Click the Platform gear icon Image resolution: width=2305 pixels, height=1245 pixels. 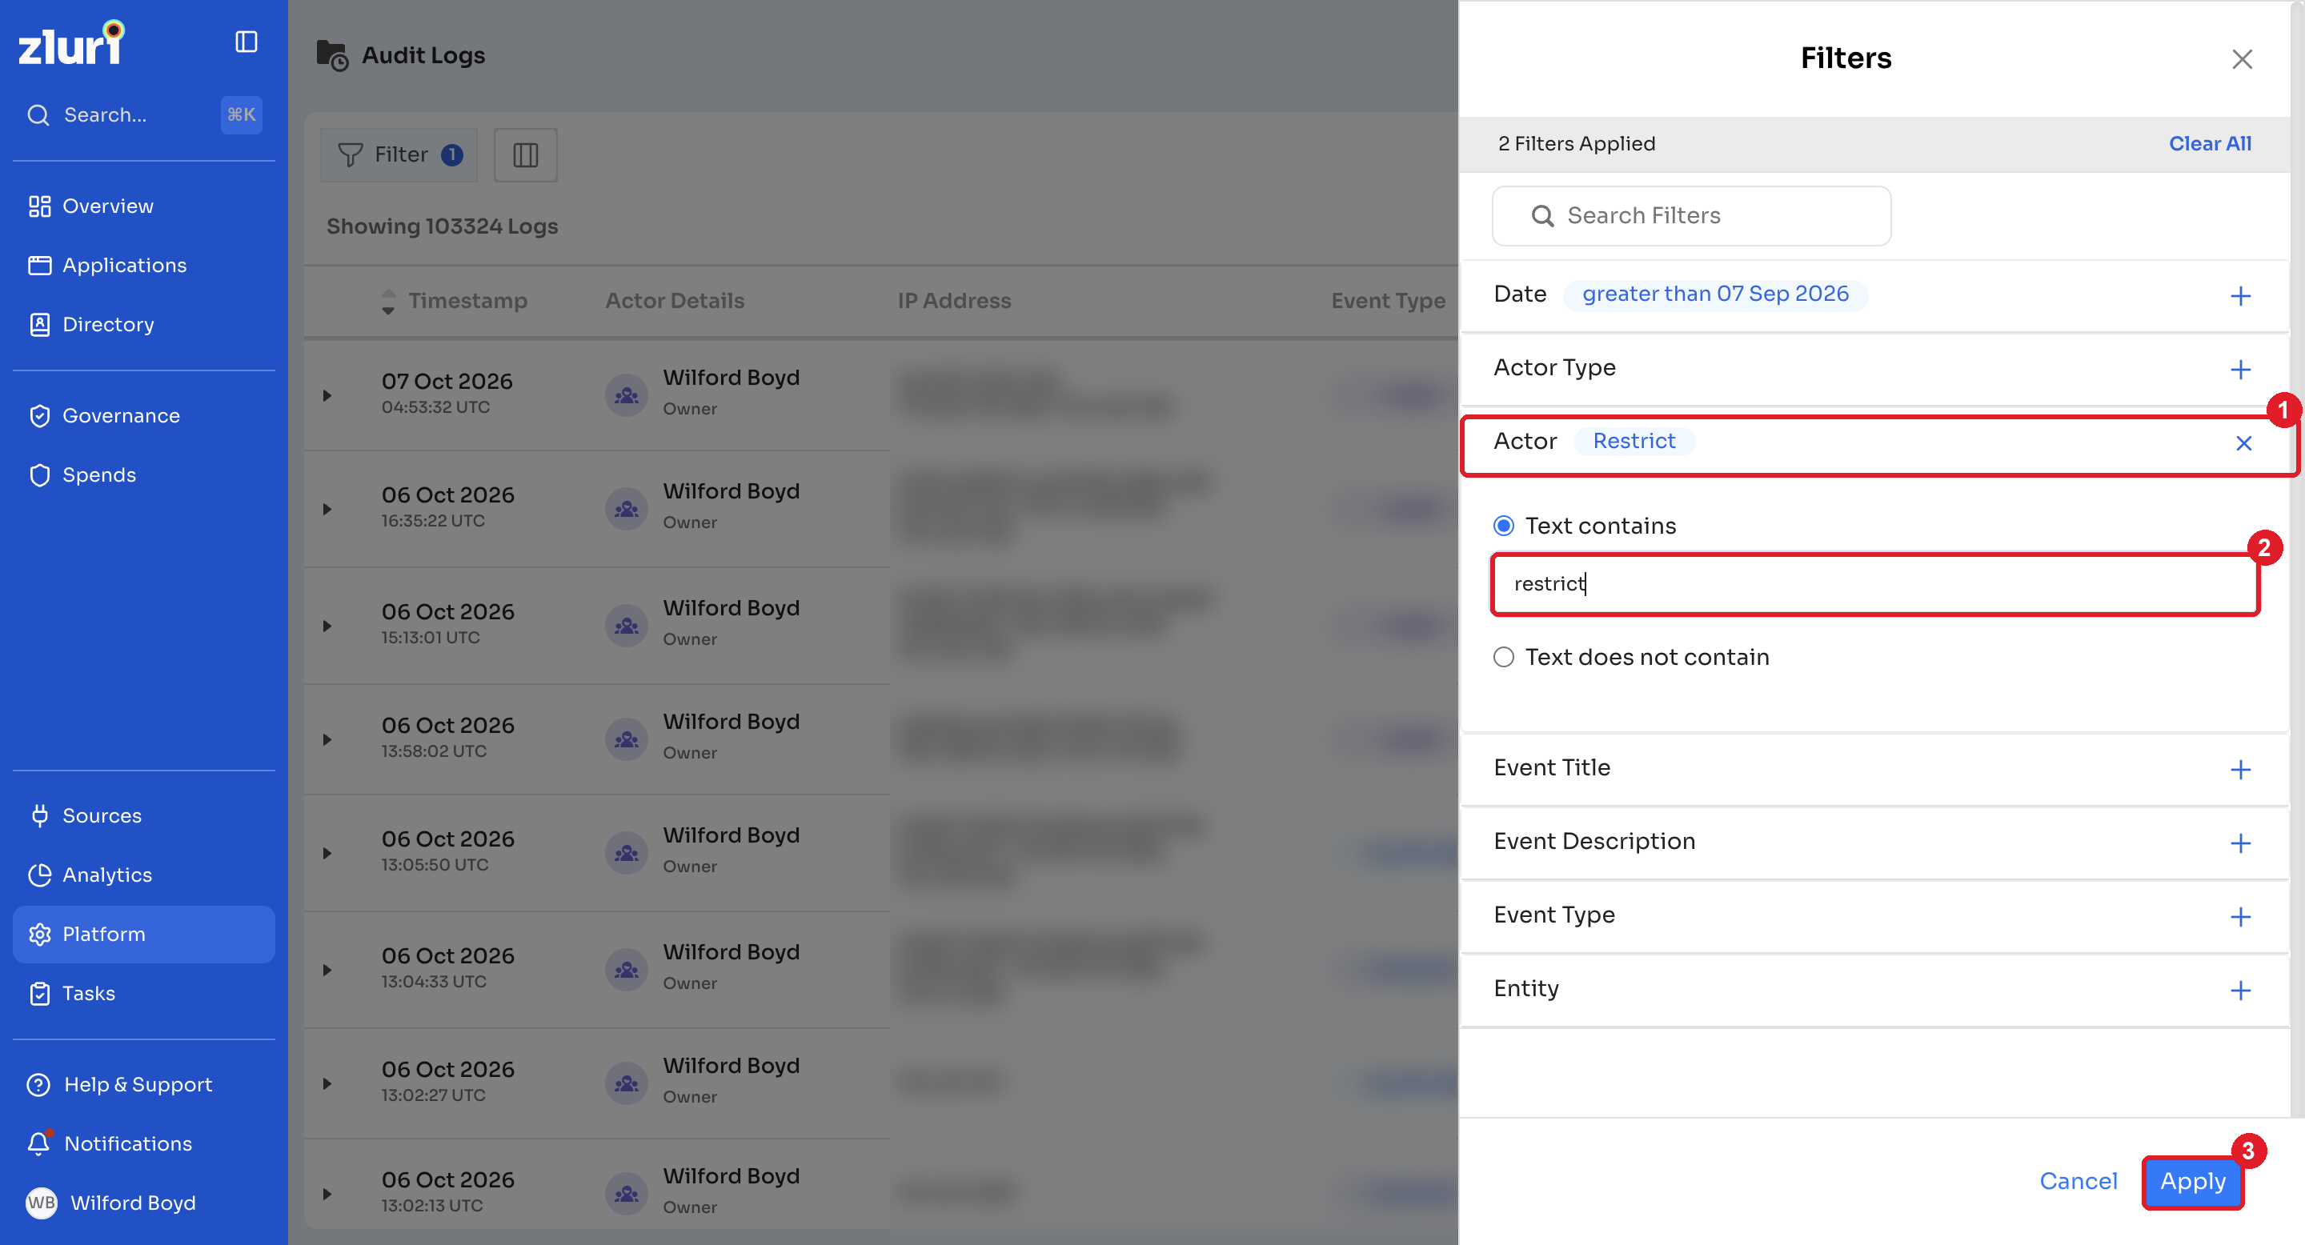pyautogui.click(x=39, y=933)
